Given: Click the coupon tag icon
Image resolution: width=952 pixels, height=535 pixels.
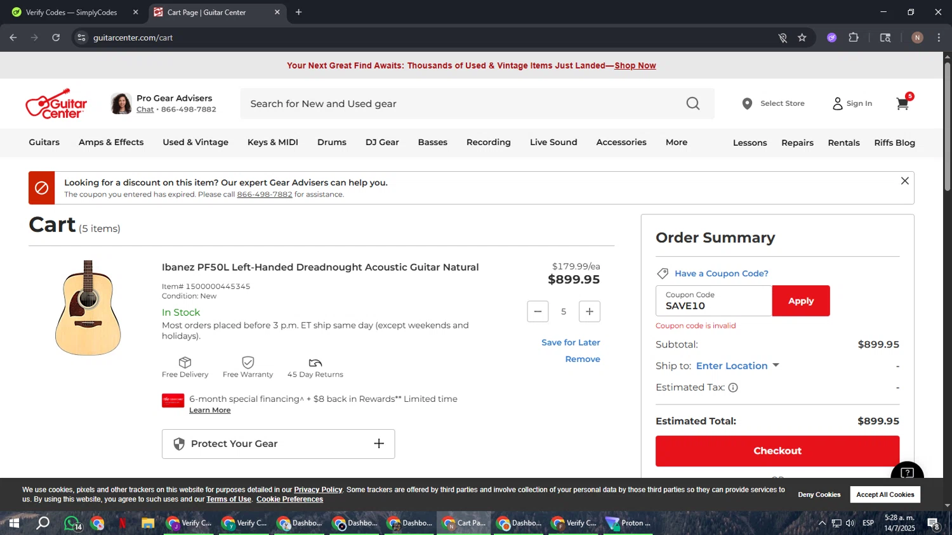Looking at the screenshot, I should (x=663, y=273).
